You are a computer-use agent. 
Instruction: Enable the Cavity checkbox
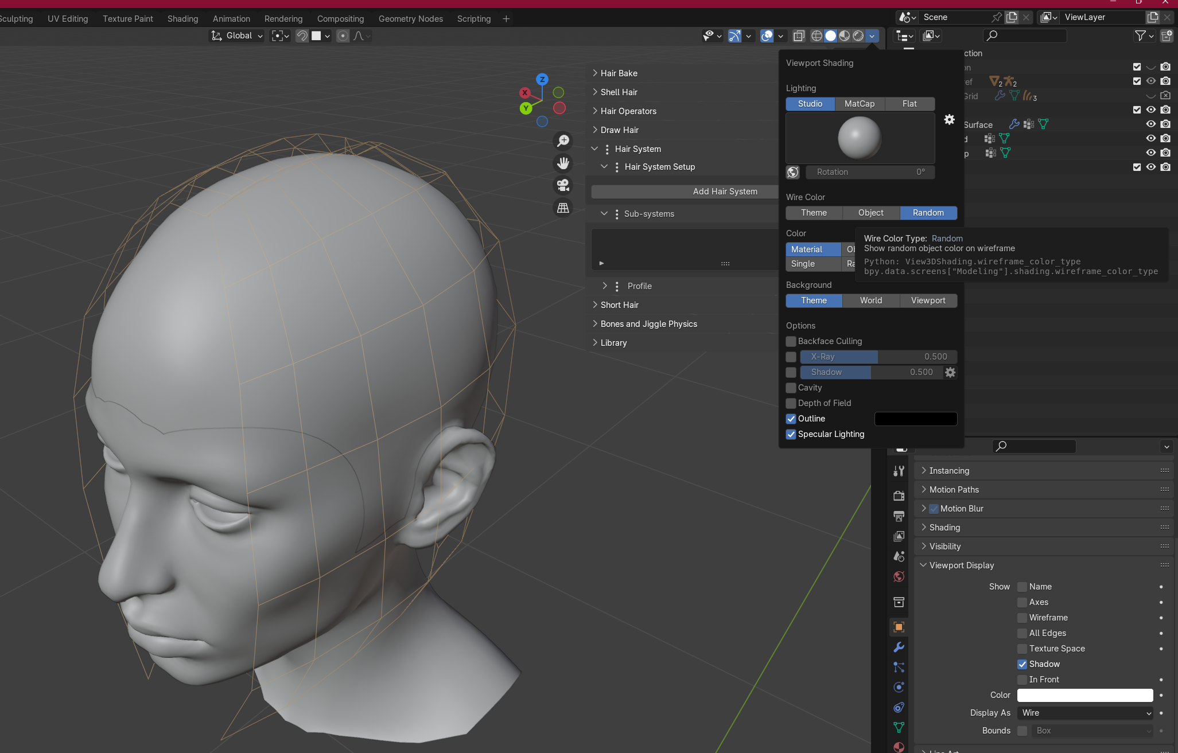point(791,388)
